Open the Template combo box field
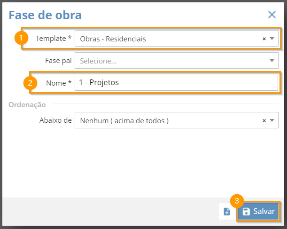287x229 pixels. tap(177, 39)
